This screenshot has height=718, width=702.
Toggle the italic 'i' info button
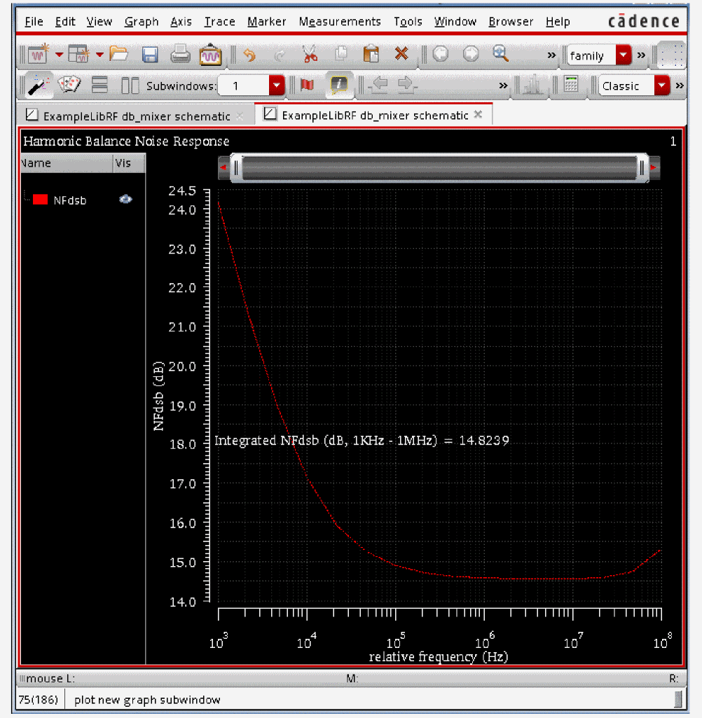click(338, 85)
